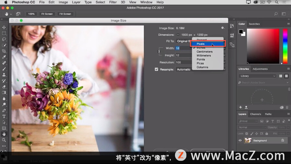Select the Clone Stamp tool
Screen dimensions: 291x164
(x=4, y=75)
